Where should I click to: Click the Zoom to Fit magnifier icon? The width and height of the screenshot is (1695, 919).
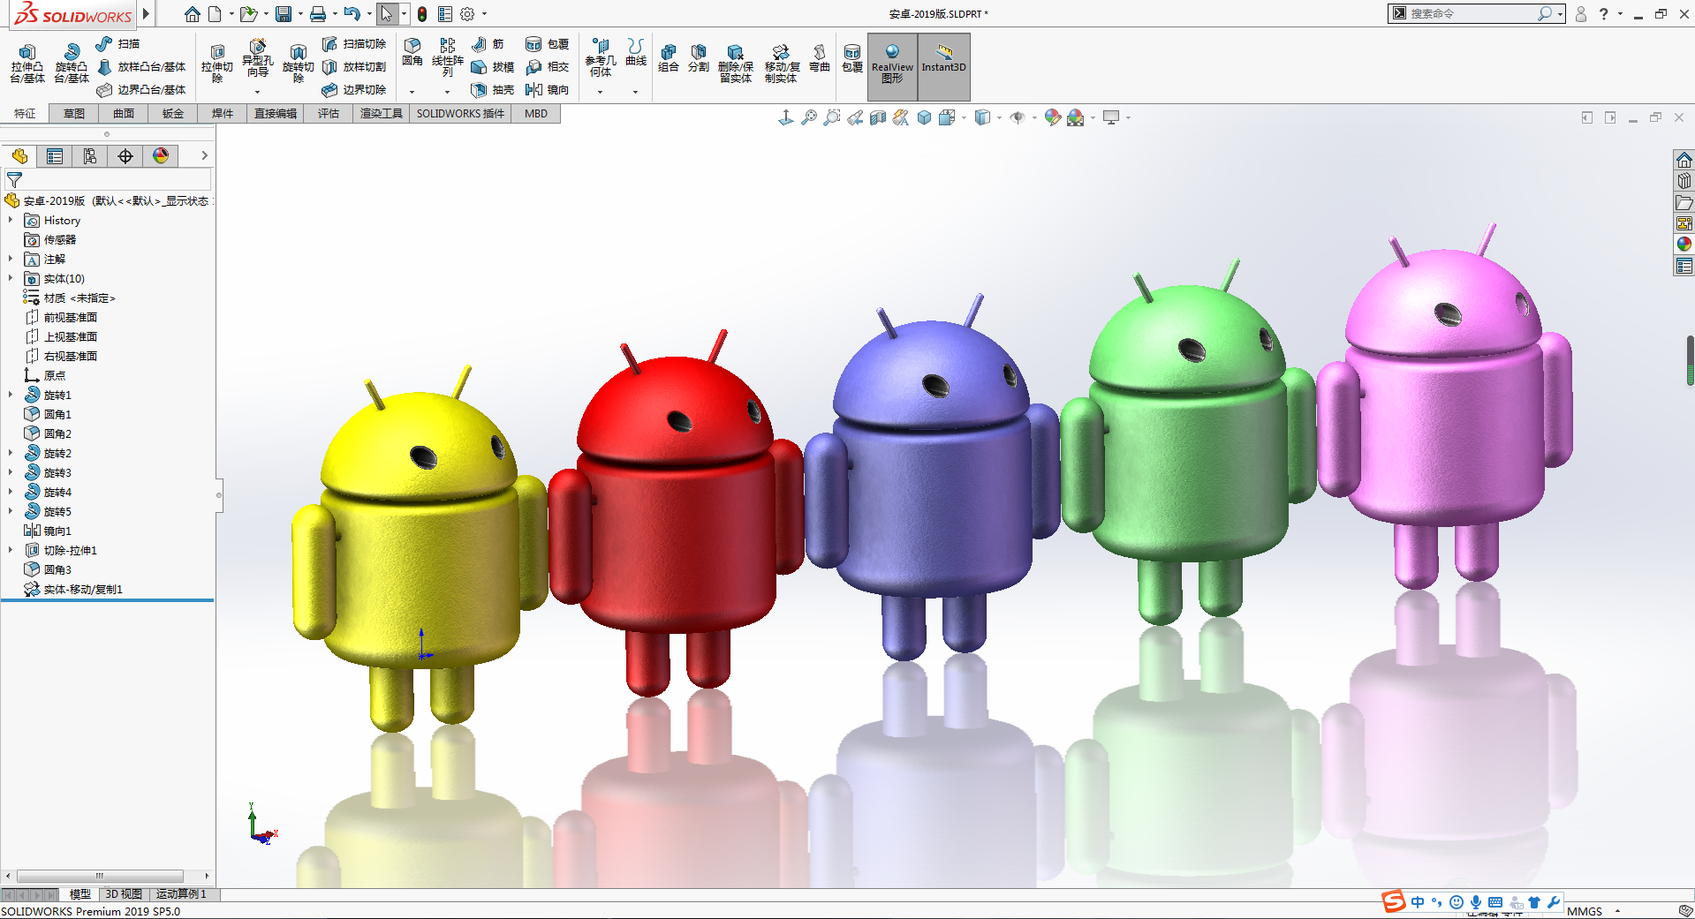pos(809,117)
